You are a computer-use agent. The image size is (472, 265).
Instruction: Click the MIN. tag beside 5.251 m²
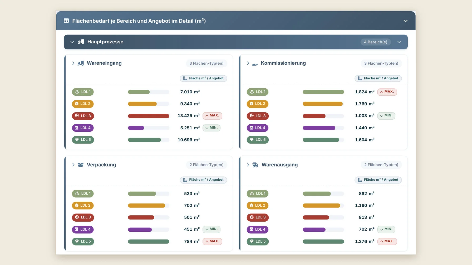[212, 128]
